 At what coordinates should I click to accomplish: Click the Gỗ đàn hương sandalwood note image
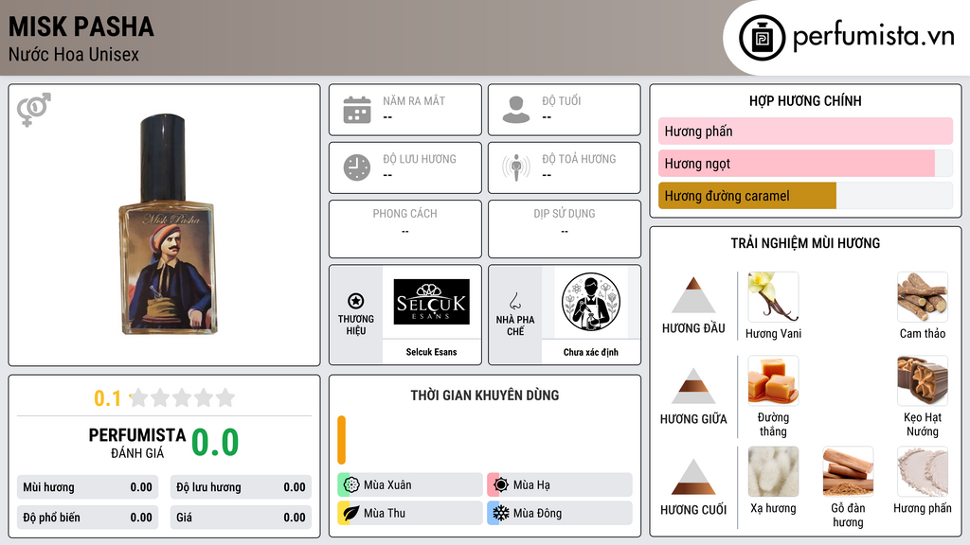848,471
